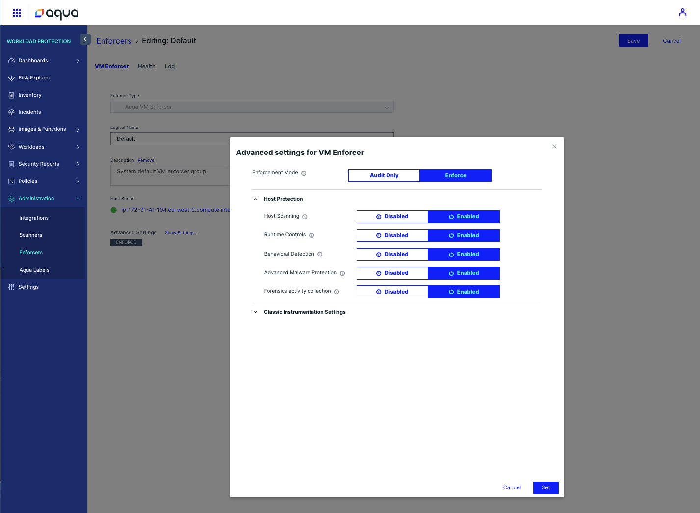Image resolution: width=700 pixels, height=513 pixels.
Task: Collapse the Host Protection section
Action: (255, 199)
